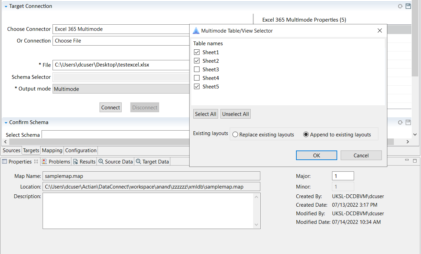Click the Target Data magnifier icon

pyautogui.click(x=138, y=161)
